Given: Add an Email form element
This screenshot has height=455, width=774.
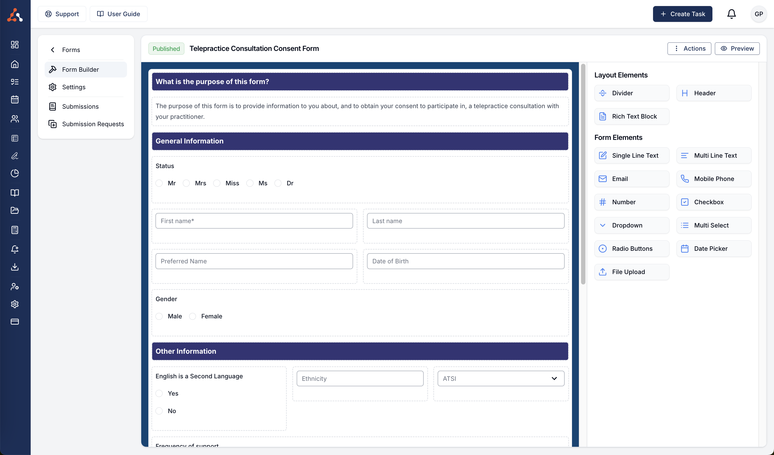Looking at the screenshot, I should click(x=631, y=179).
